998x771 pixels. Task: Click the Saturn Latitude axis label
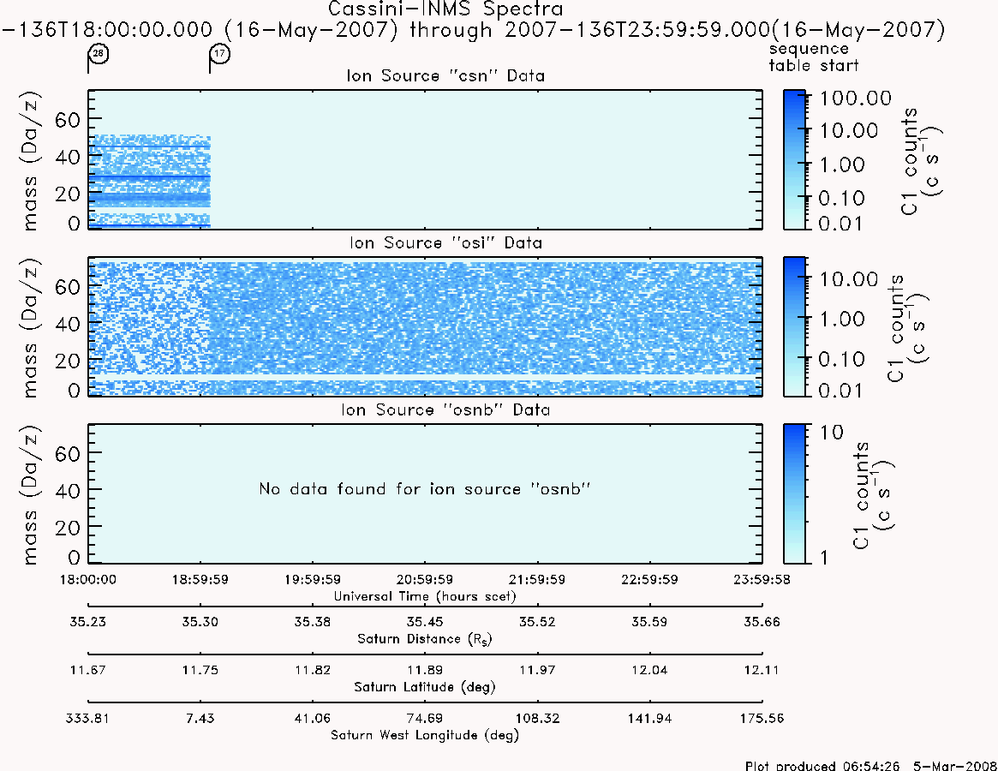click(425, 687)
